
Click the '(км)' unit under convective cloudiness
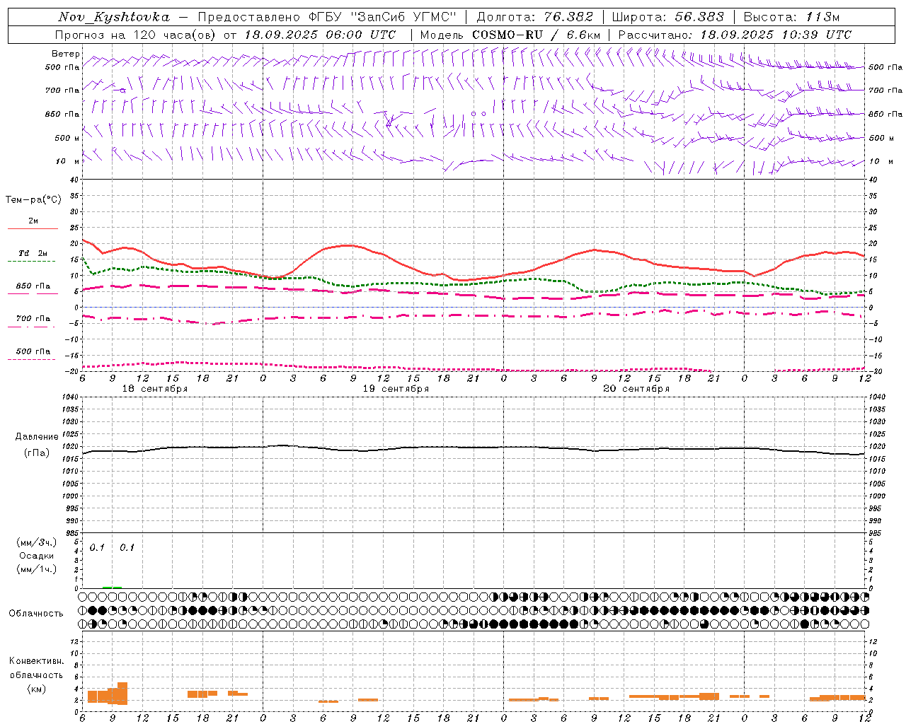click(37, 689)
